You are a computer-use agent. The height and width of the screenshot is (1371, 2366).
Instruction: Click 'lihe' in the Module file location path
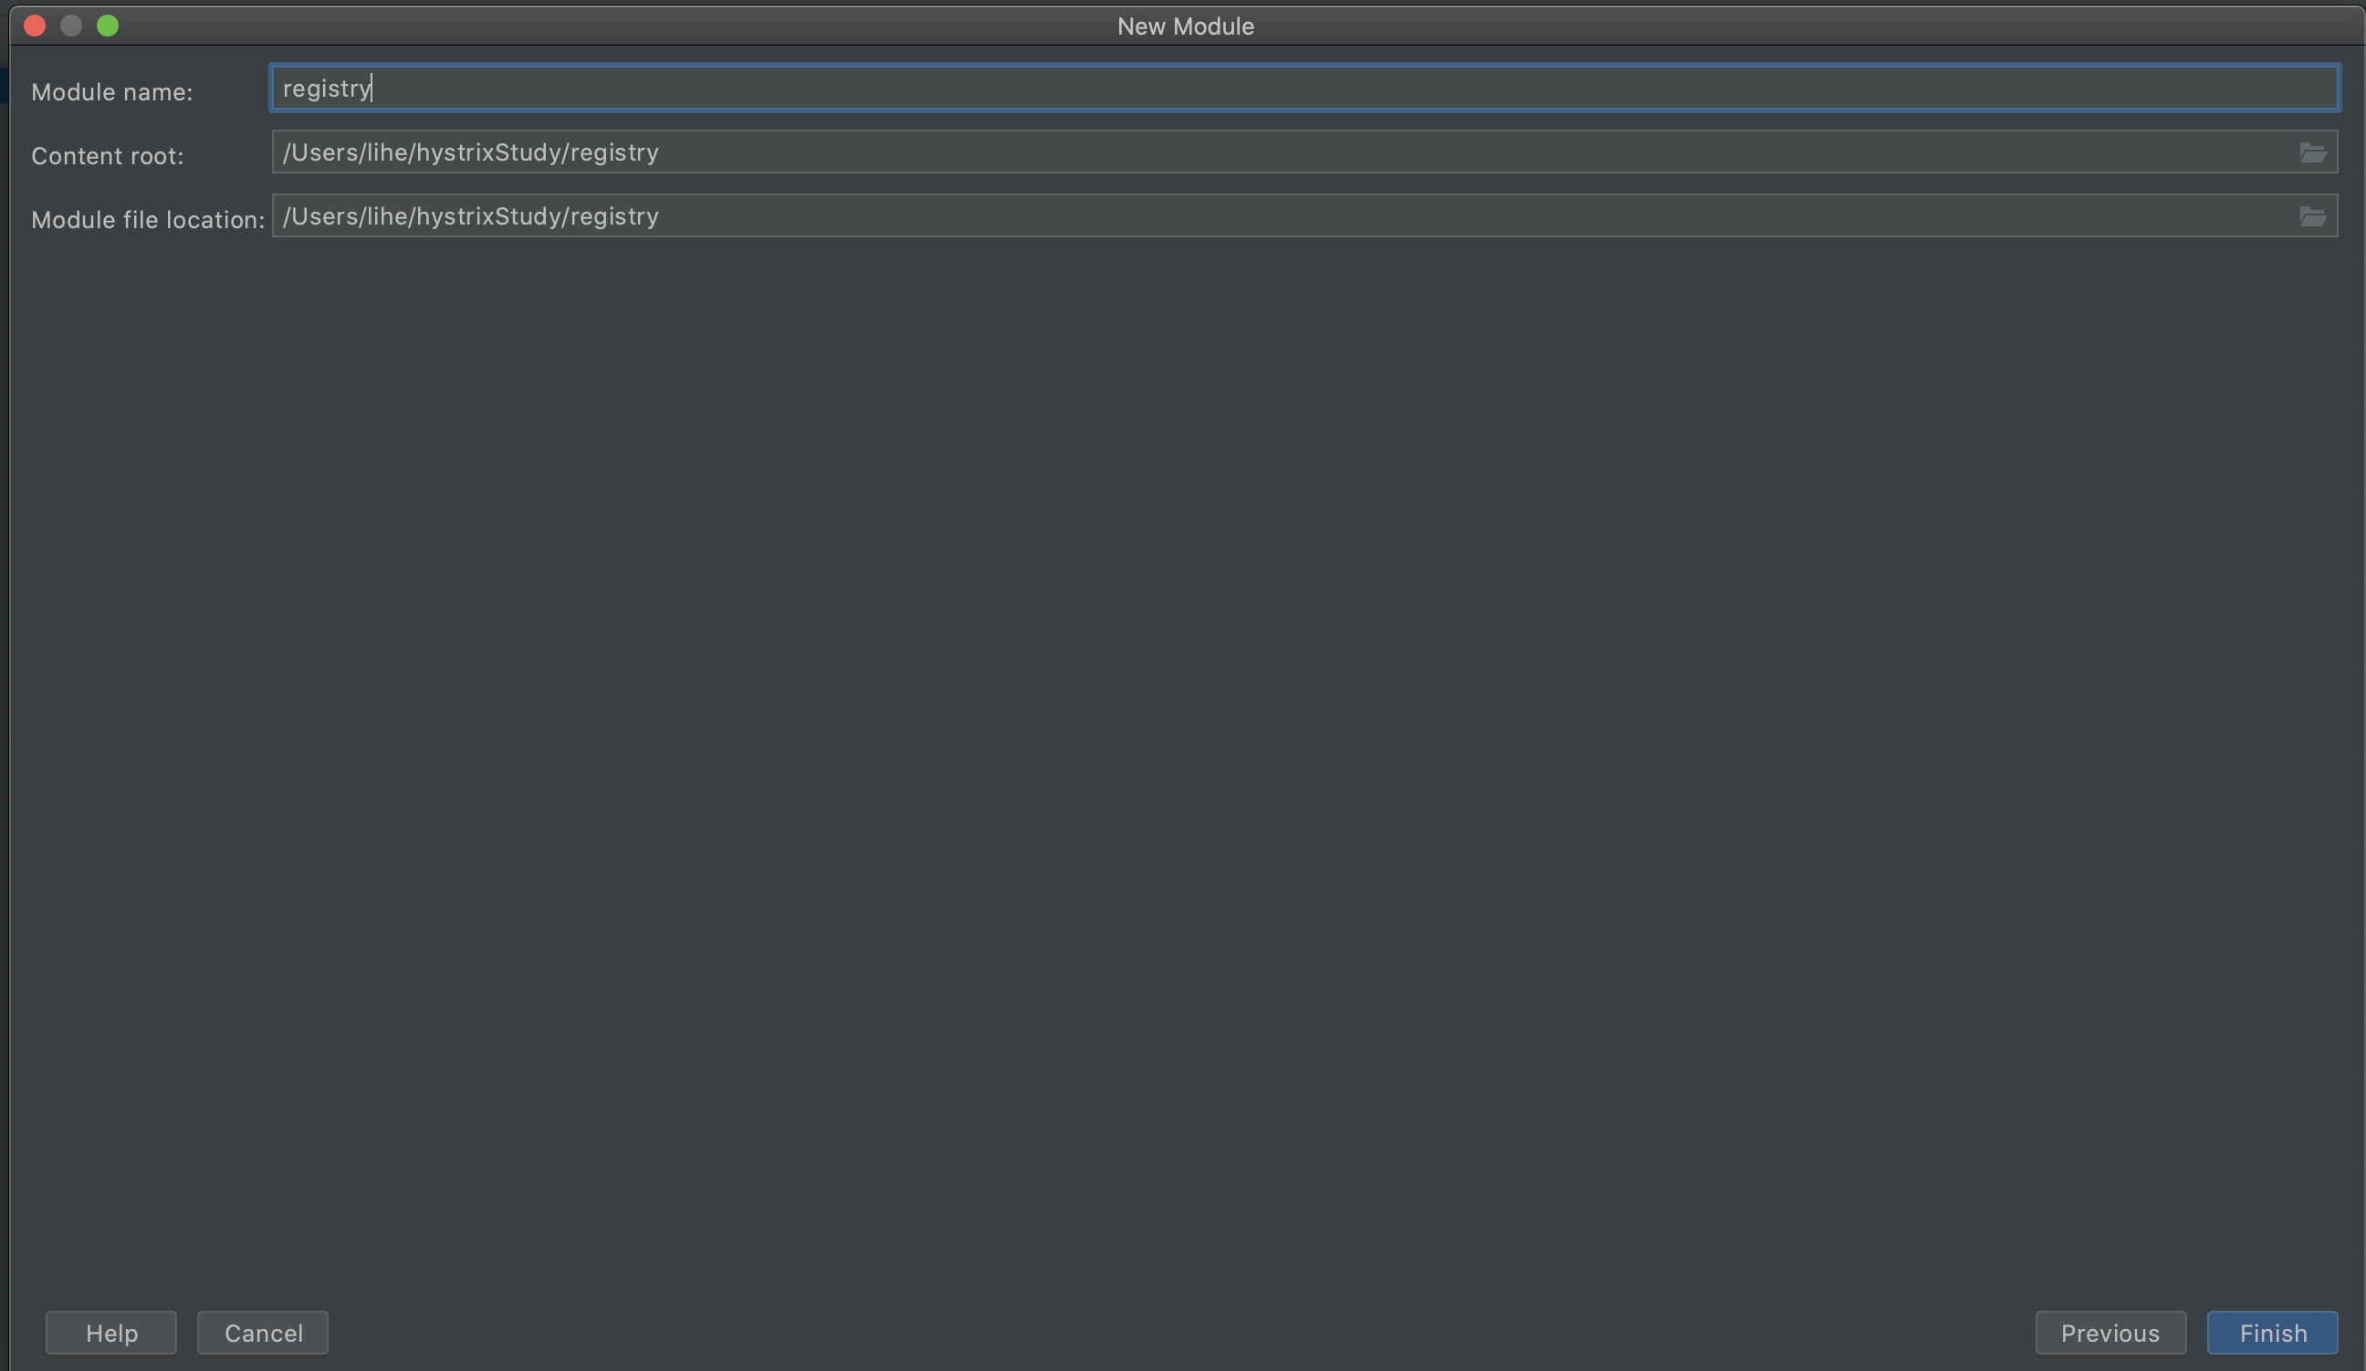(386, 217)
